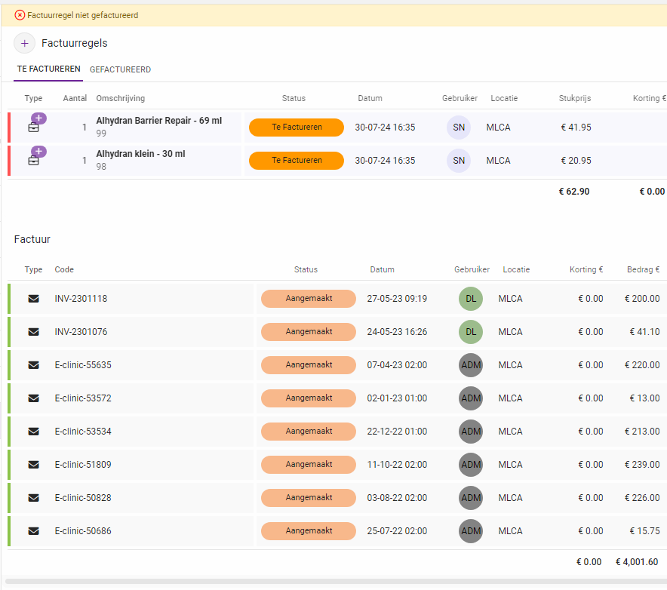This screenshot has width=667, height=590.
Task: Click the horizontal scrollbar at the bottom
Action: [332, 582]
